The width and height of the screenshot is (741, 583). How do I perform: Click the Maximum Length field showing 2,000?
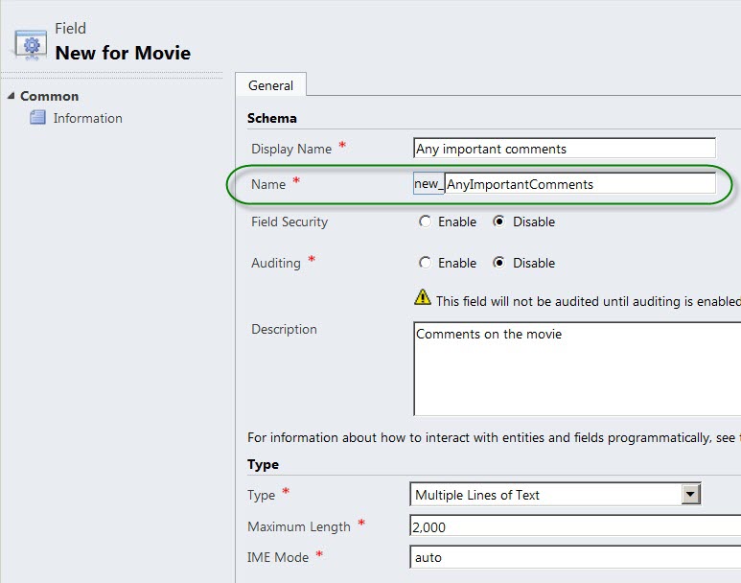coord(575,526)
